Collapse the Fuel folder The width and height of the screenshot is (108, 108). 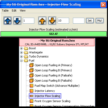pyautogui.click(x=21, y=61)
